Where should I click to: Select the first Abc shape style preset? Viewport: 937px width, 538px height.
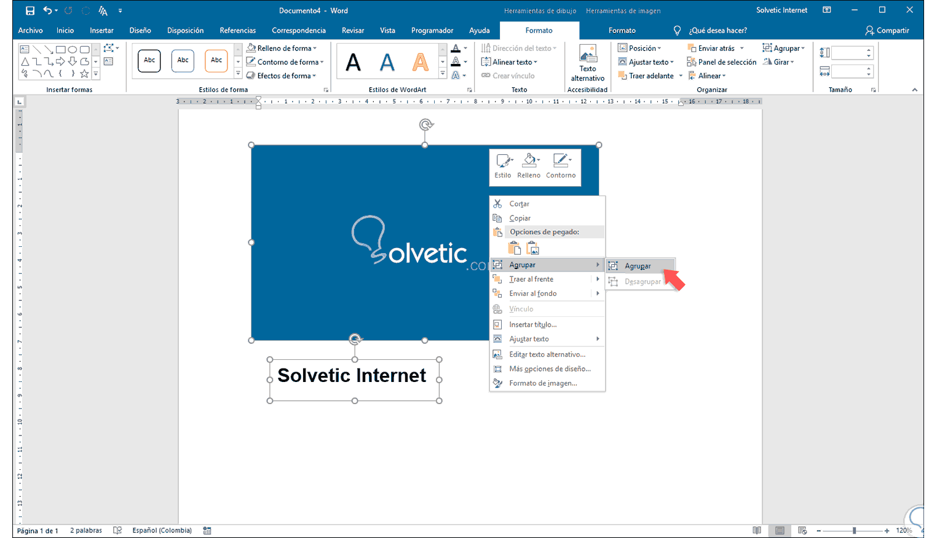(x=149, y=60)
